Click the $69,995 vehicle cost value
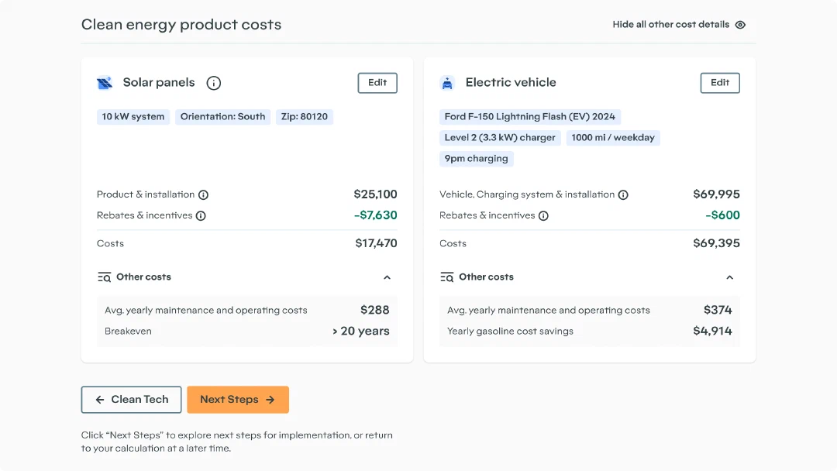 (716, 194)
